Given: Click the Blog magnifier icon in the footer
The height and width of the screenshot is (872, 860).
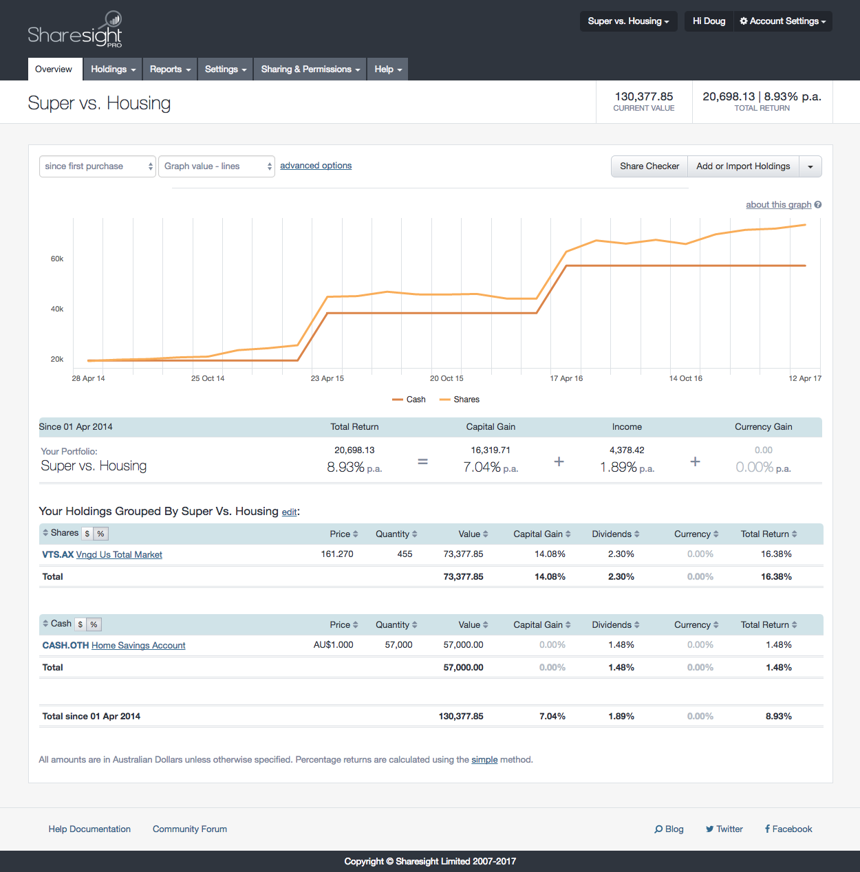Looking at the screenshot, I should coord(659,829).
